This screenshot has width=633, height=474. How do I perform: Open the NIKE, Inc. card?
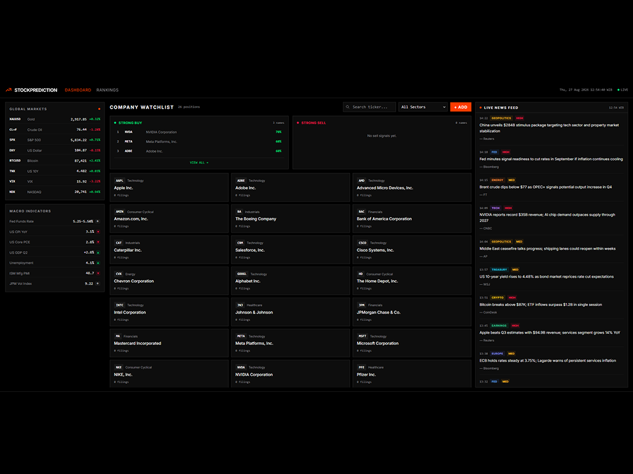[x=169, y=373]
